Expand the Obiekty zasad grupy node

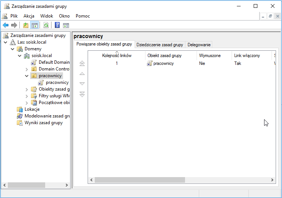(26, 89)
